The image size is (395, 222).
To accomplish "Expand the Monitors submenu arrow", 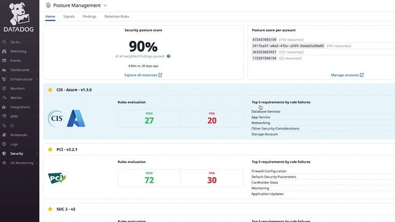I will pyautogui.click(x=37, y=89).
